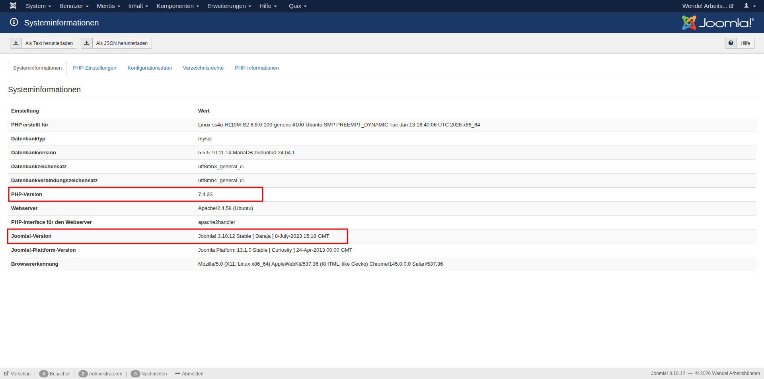This screenshot has height=379, width=764.
Task: Click the download icon for JSON export
Action: coord(87,43)
